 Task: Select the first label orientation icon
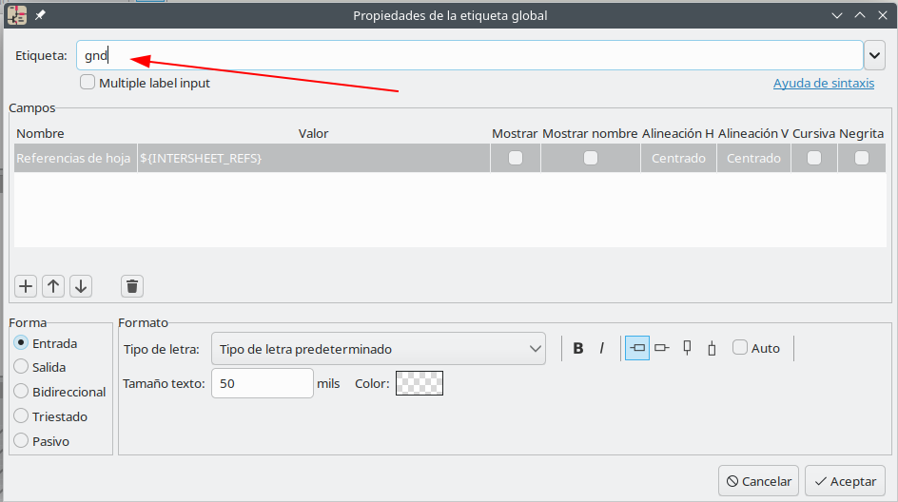tap(637, 349)
